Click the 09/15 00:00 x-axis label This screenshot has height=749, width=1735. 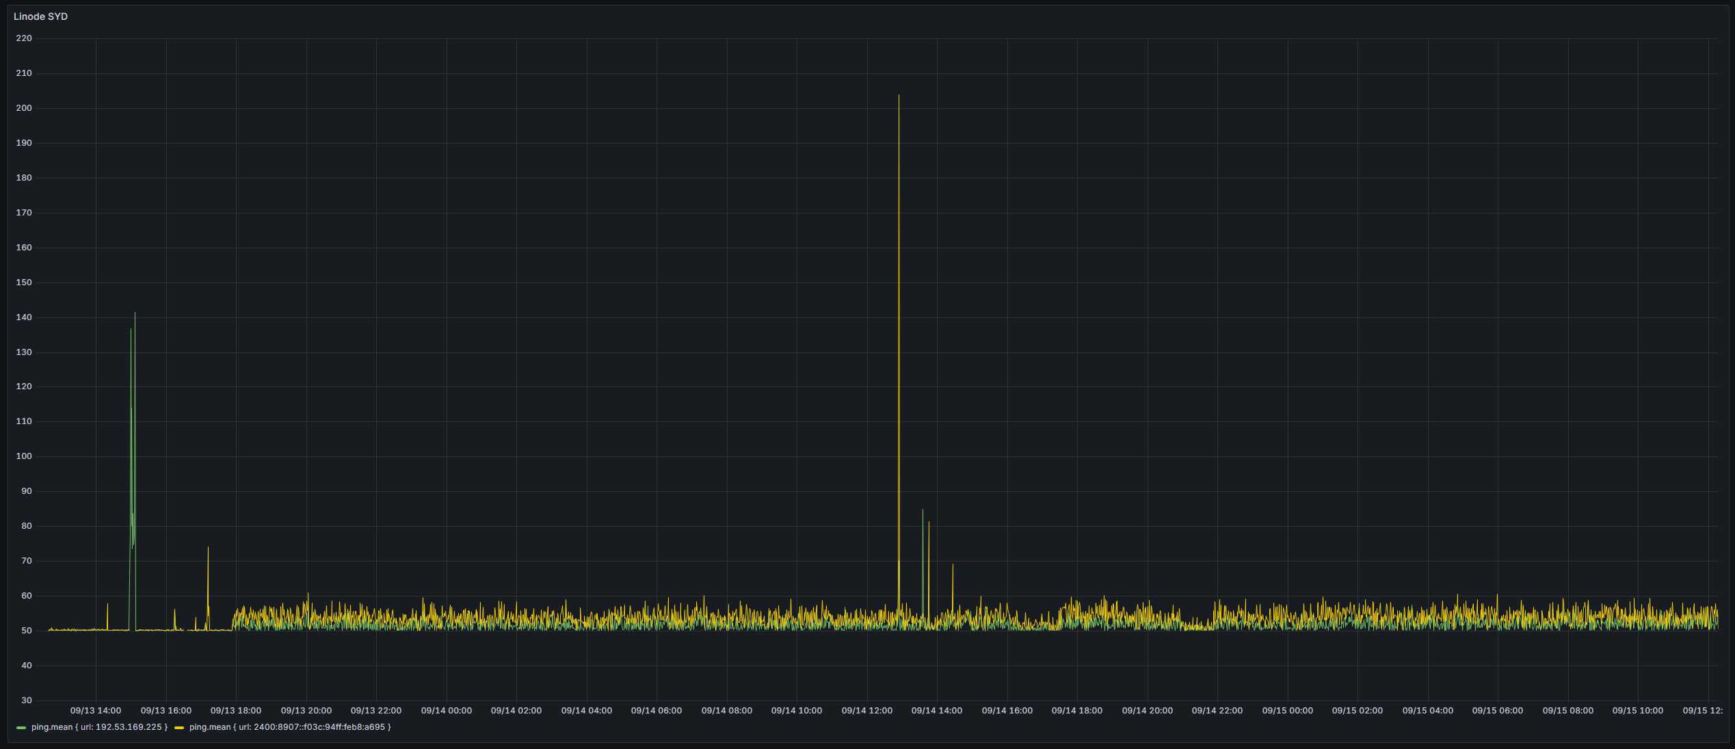(1288, 711)
